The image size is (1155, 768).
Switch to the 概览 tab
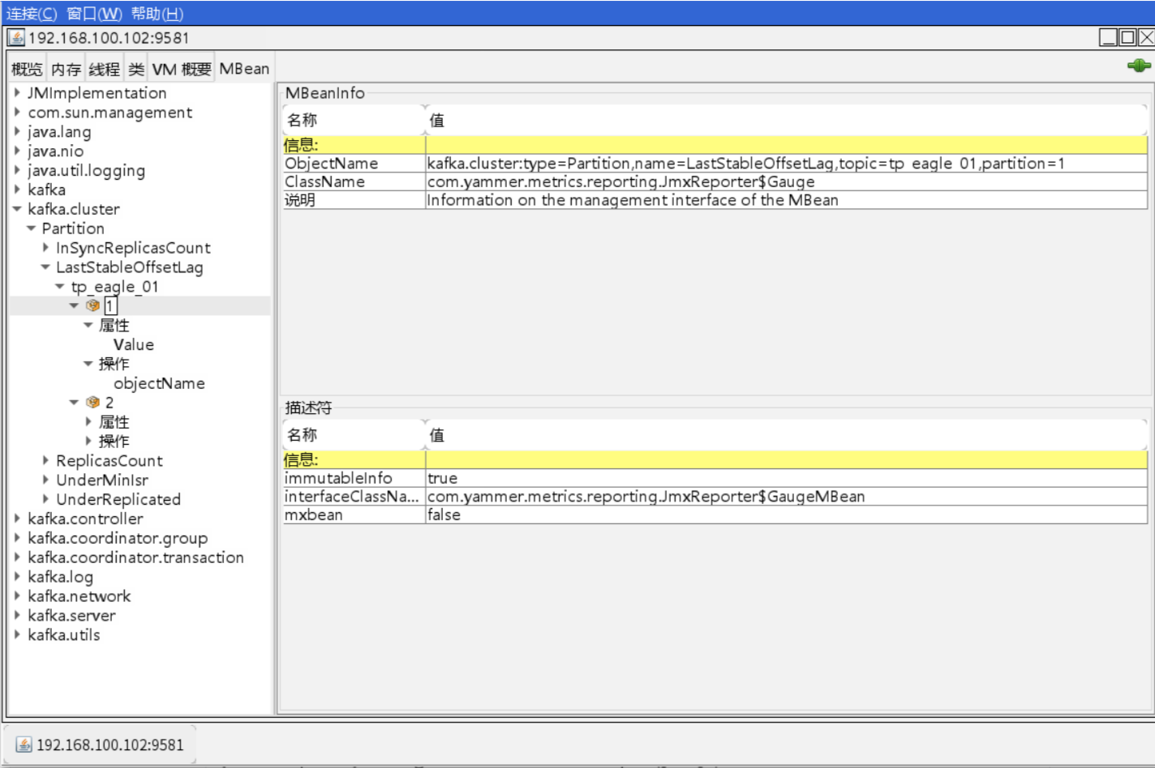click(27, 69)
